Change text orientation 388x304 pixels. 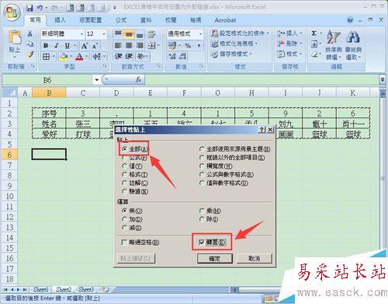click(x=141, y=56)
